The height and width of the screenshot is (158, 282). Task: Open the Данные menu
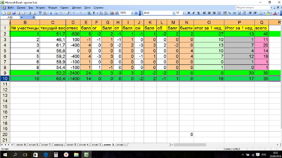tap(77, 8)
